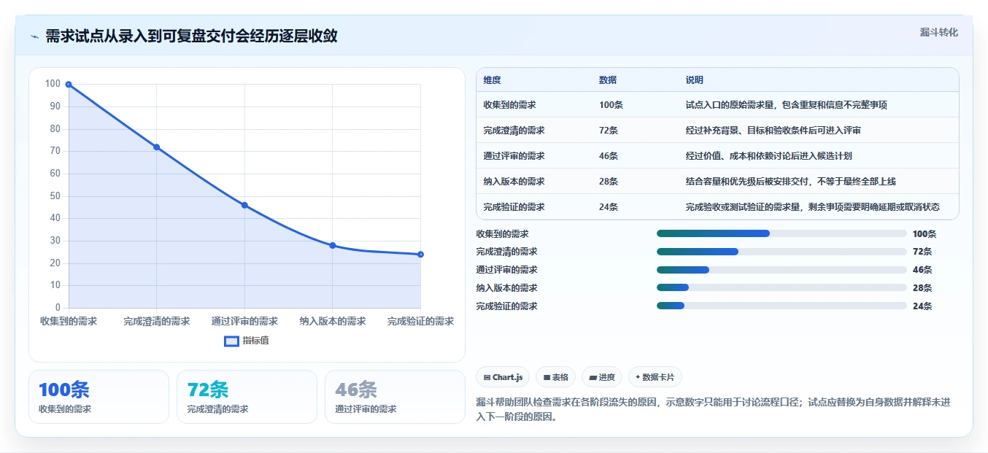The width and height of the screenshot is (988, 453).
Task: Click the 28条 table value
Action: [609, 182]
